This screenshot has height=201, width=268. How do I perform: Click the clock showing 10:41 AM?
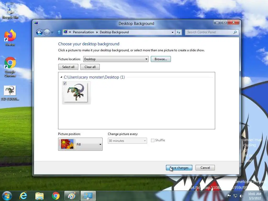(x=255, y=196)
